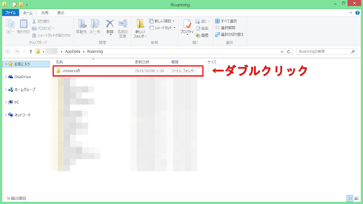
Task: Click Quick Access new folder icon
Action: pyautogui.click(x=21, y=5)
